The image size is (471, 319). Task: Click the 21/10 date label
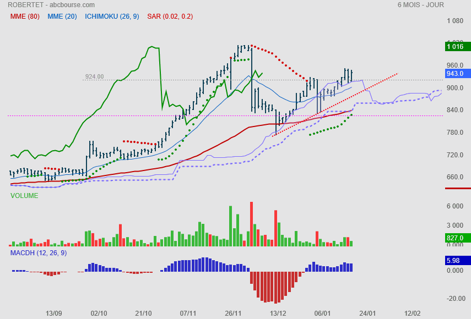tap(143, 313)
